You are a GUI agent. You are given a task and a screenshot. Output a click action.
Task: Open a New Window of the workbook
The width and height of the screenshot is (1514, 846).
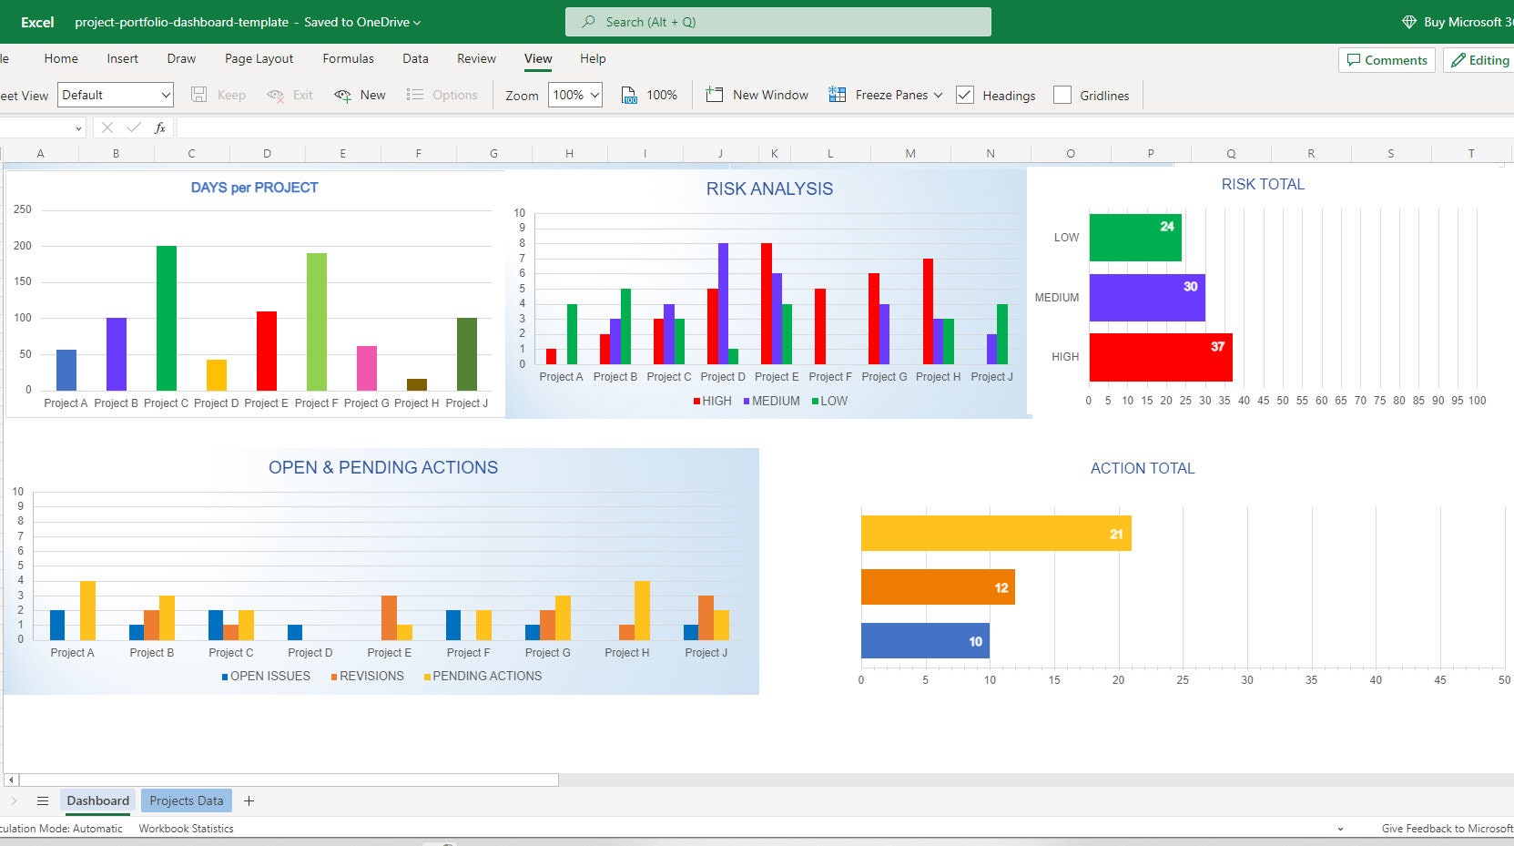757,94
